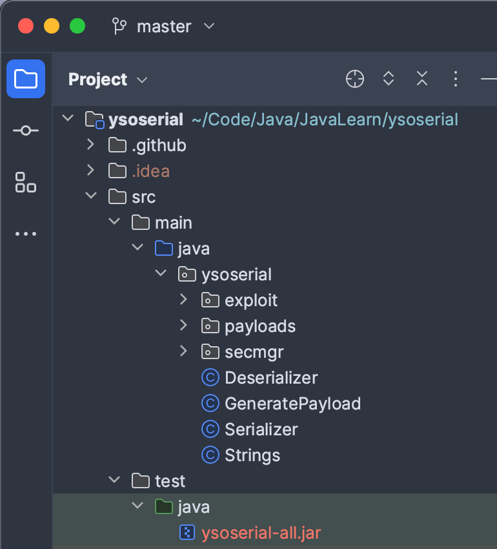Show more tool windows ellipsis
The width and height of the screenshot is (497, 549).
(x=26, y=234)
